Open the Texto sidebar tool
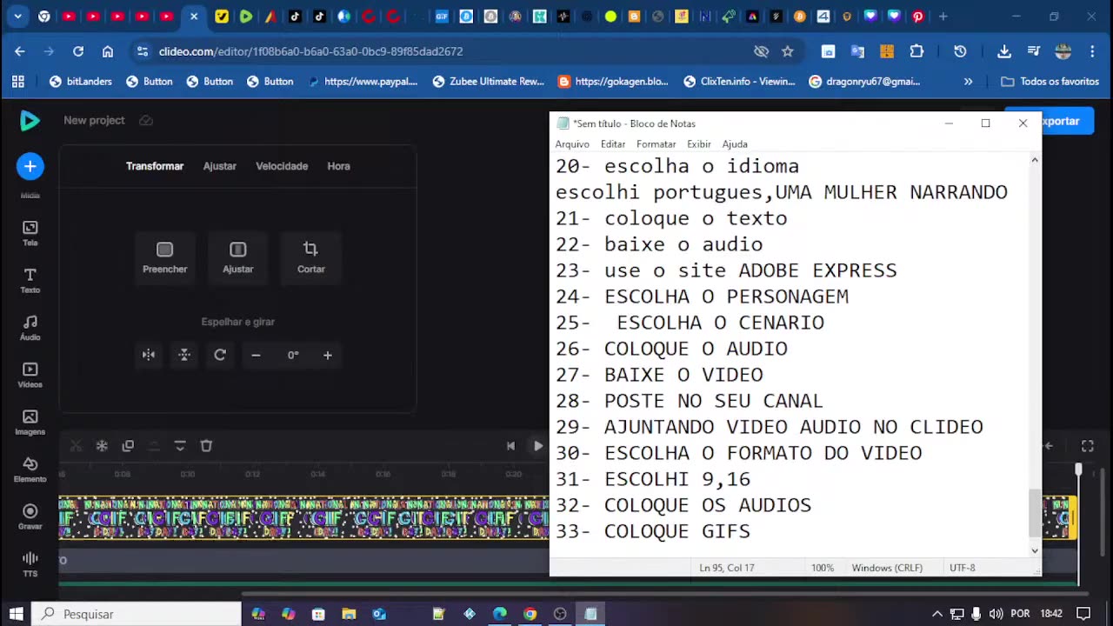This screenshot has width=1113, height=626. (30, 280)
